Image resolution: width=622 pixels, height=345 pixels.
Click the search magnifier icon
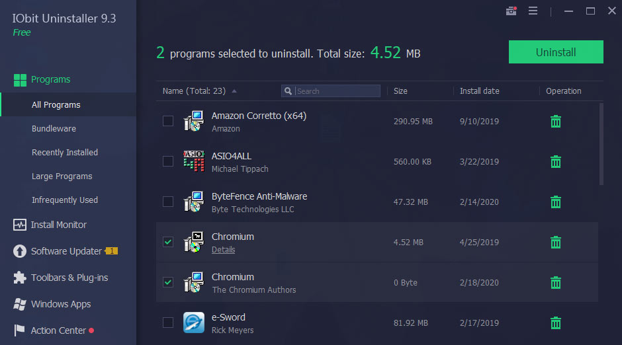[x=288, y=91]
